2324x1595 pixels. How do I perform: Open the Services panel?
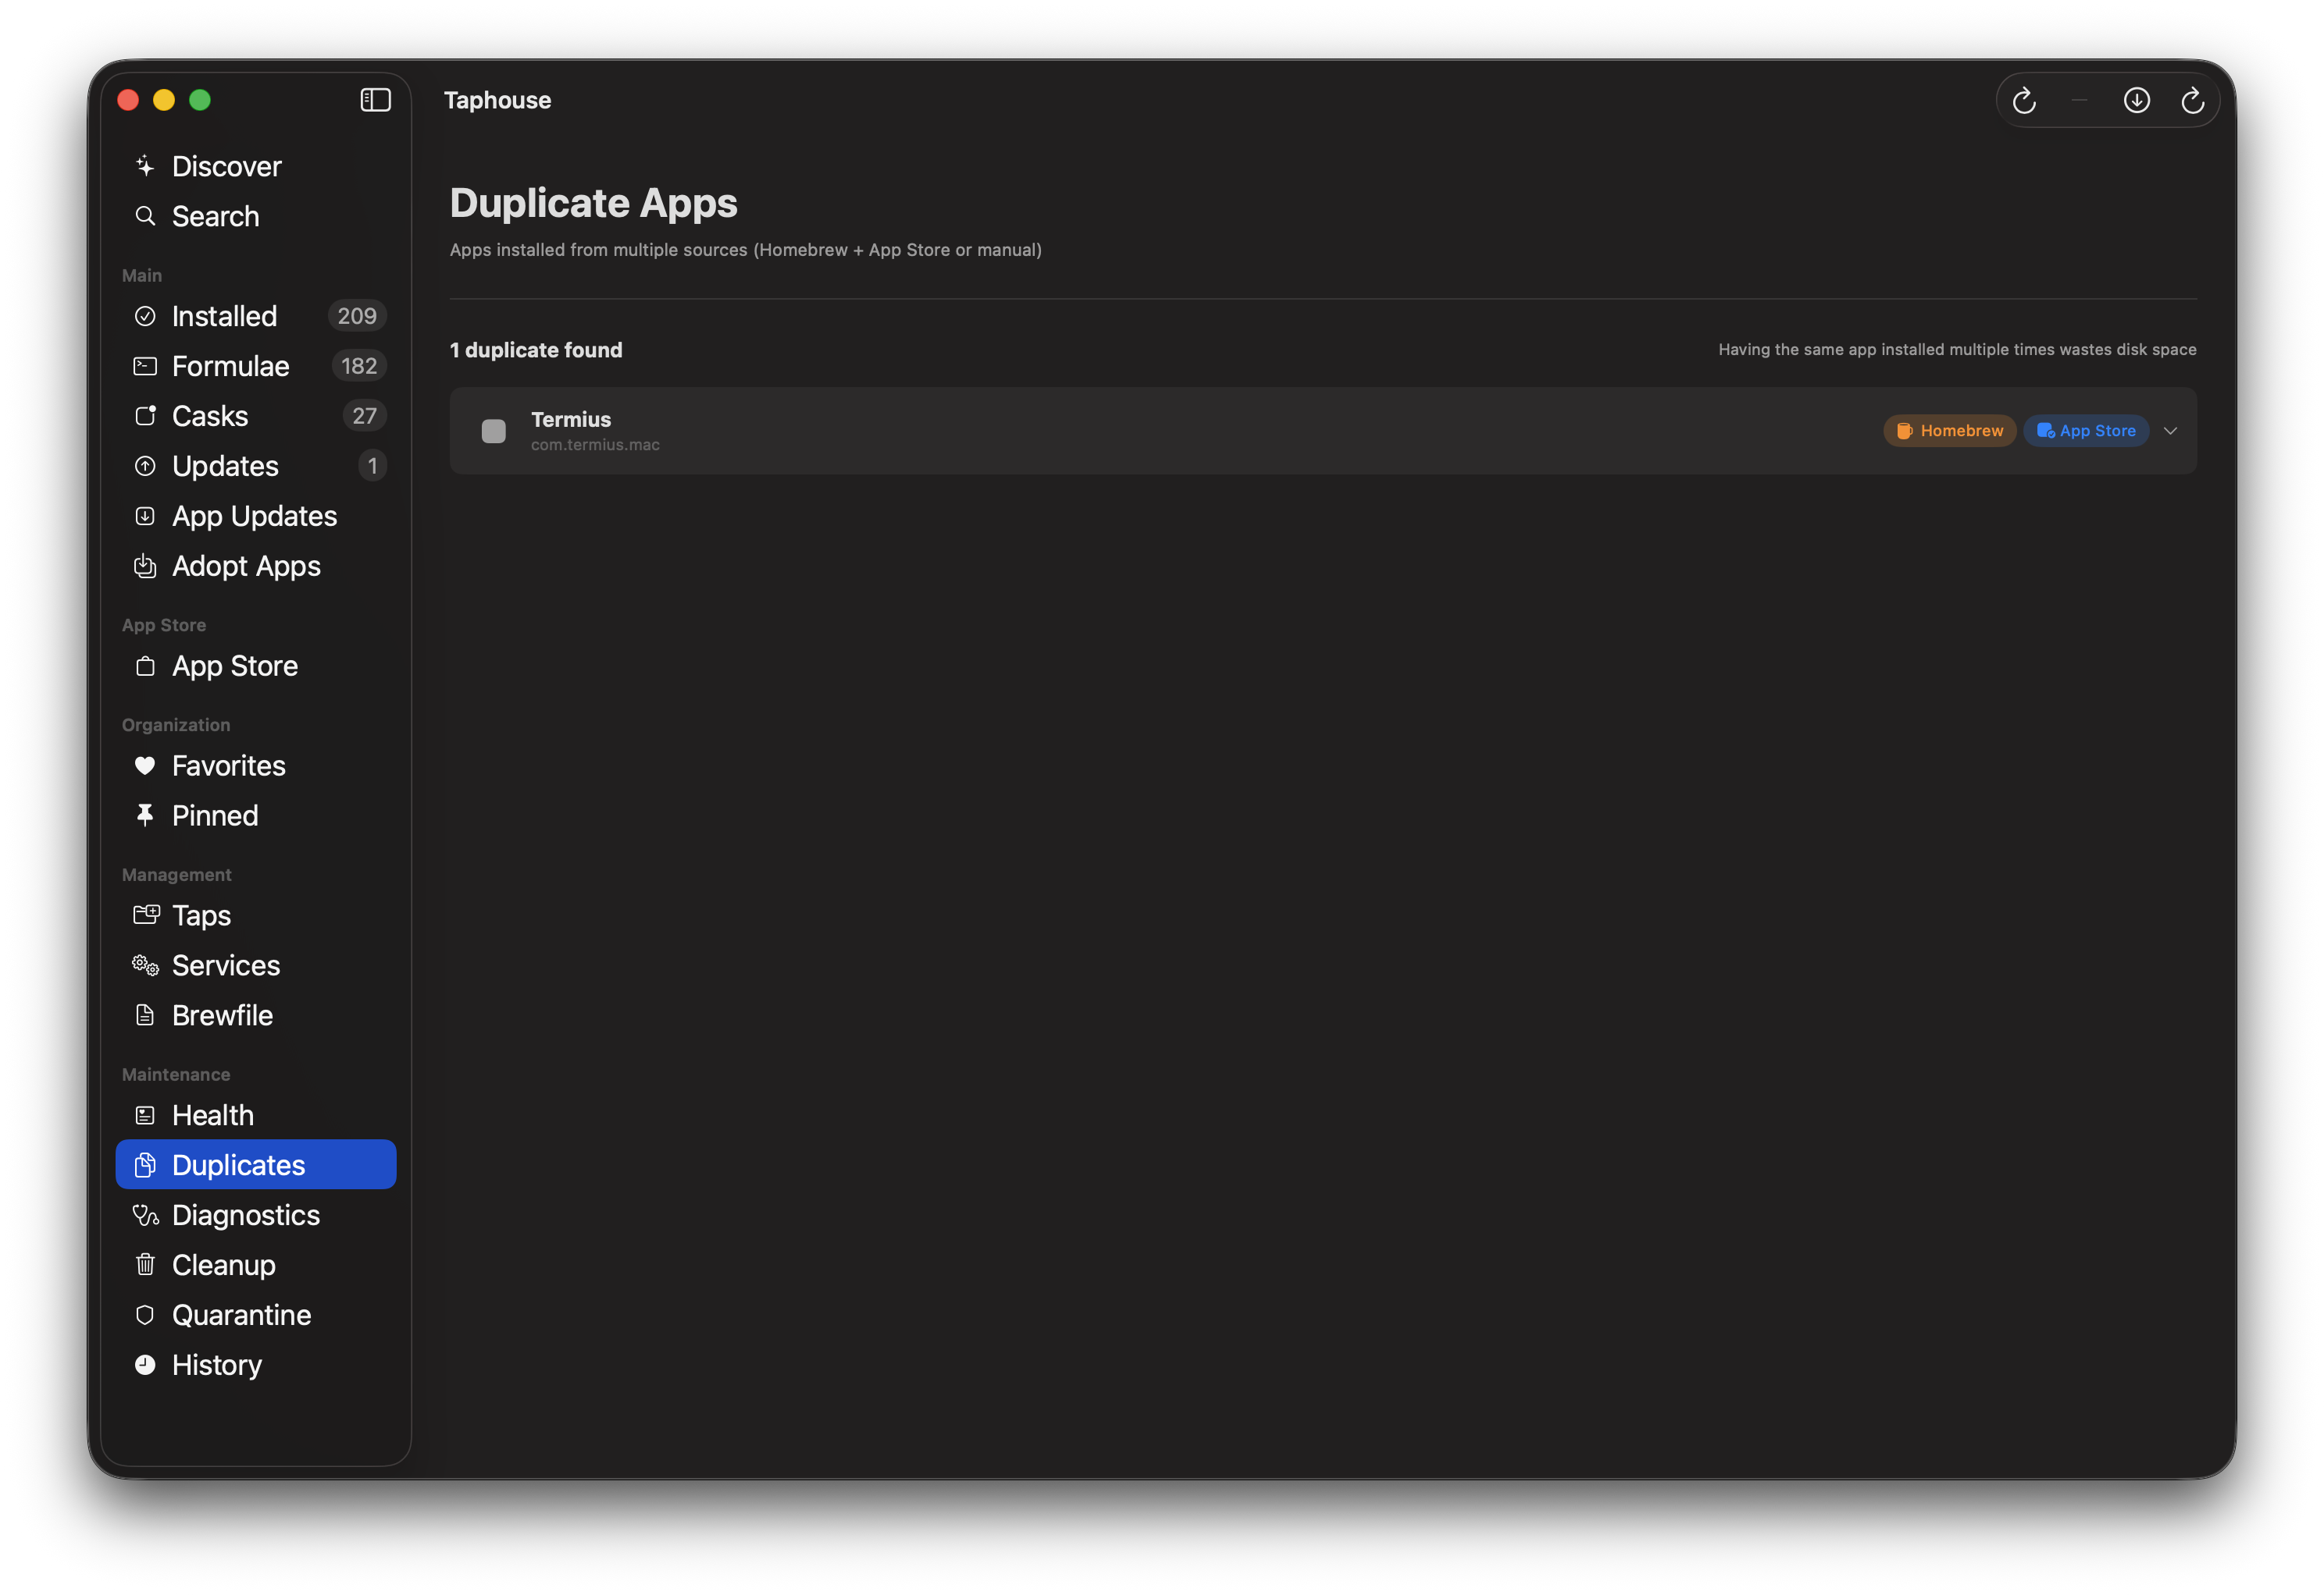226,965
